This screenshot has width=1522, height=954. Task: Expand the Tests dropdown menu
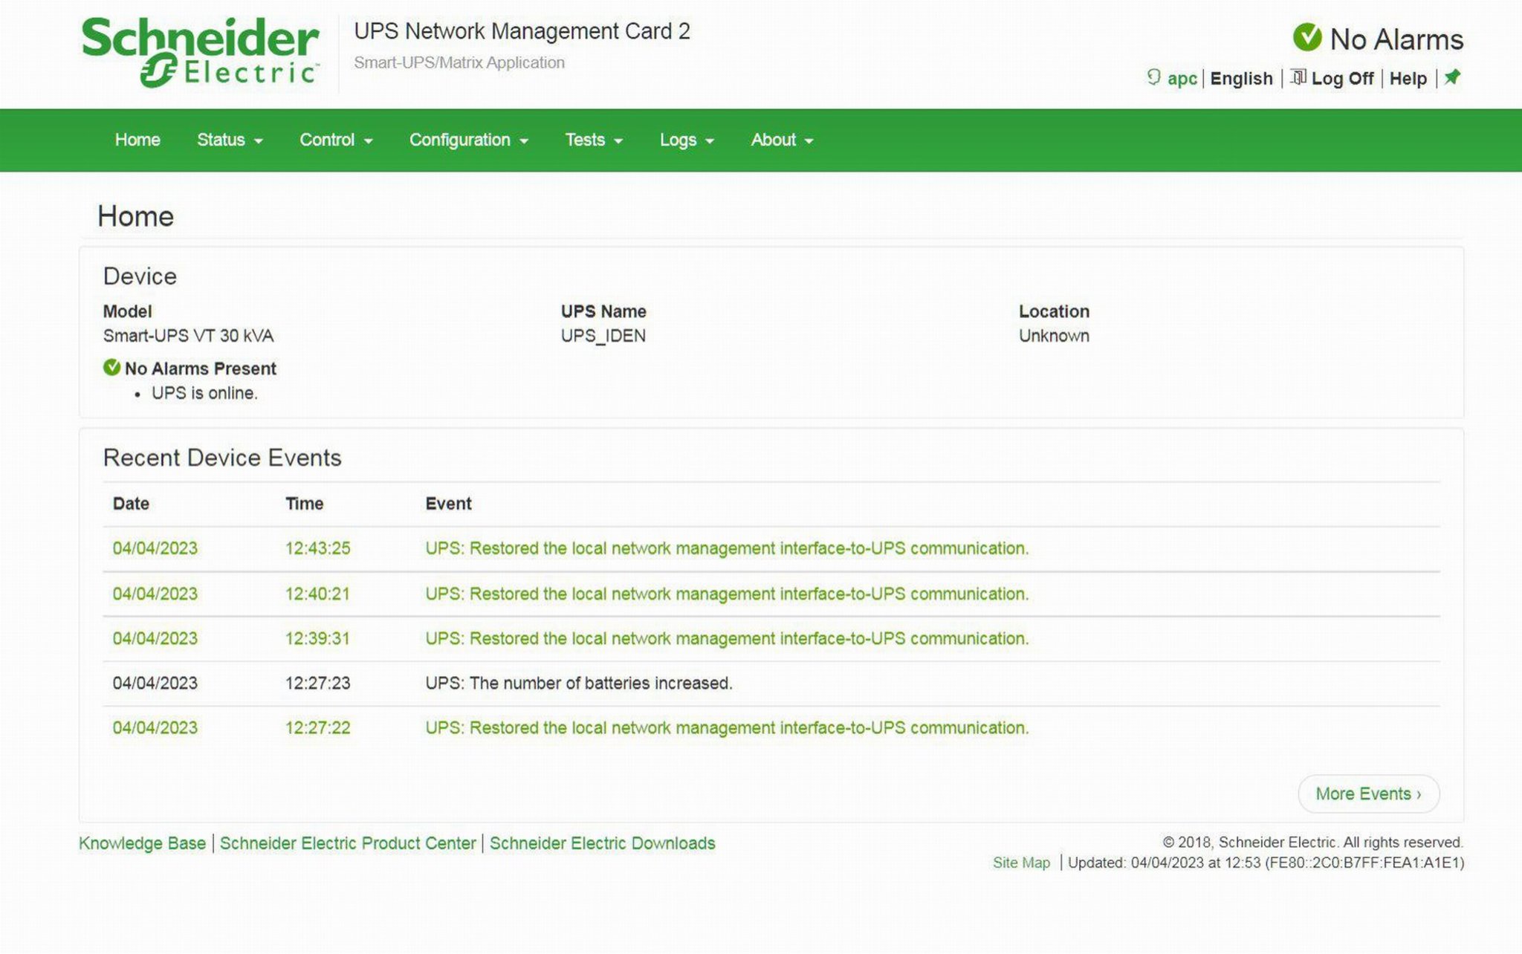594,140
